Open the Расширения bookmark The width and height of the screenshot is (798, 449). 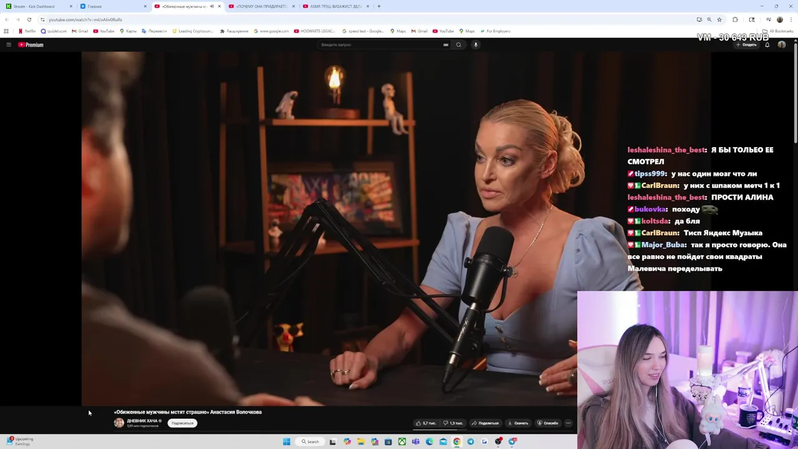click(234, 31)
